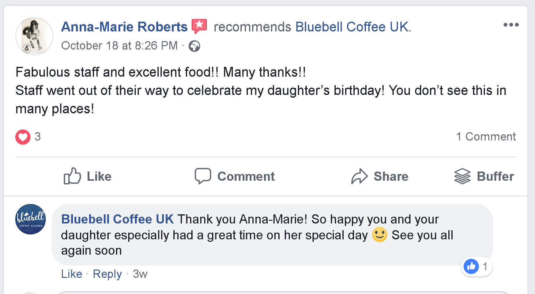Click the thumbs-up Like icon on post
Viewport: 535px width, 294px height.
(x=72, y=176)
